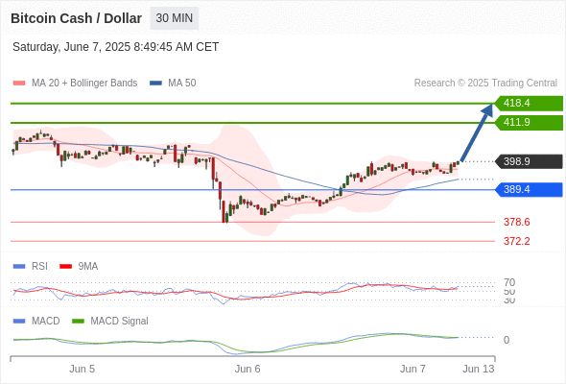This screenshot has width=566, height=384.
Task: Click the green MACD Signal legend swatch
Action: (78, 322)
